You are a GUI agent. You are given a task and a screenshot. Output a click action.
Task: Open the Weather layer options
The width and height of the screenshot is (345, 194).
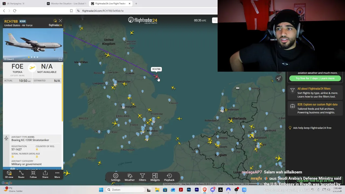click(x=130, y=177)
